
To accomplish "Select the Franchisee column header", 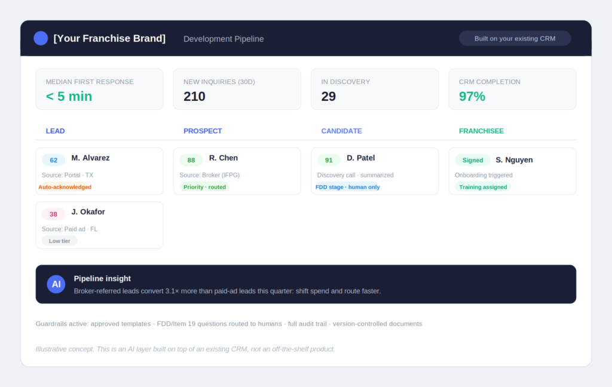I will [x=481, y=131].
